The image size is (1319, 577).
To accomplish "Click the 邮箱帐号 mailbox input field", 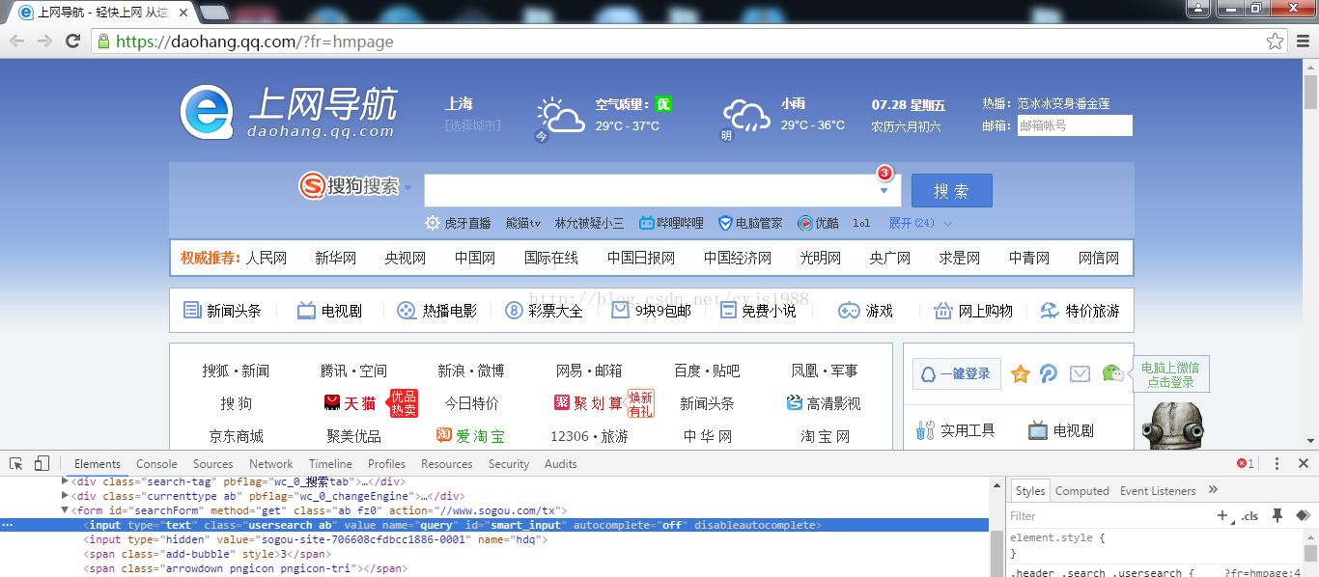I will 1075,125.
